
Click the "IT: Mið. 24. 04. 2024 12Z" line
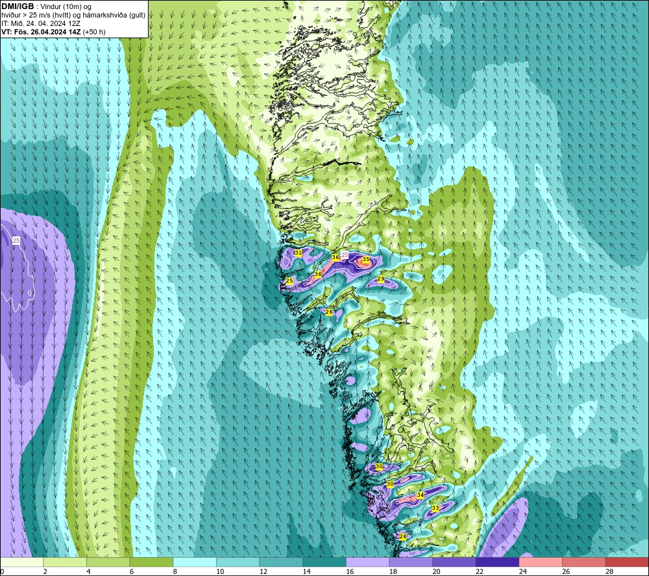[40, 23]
